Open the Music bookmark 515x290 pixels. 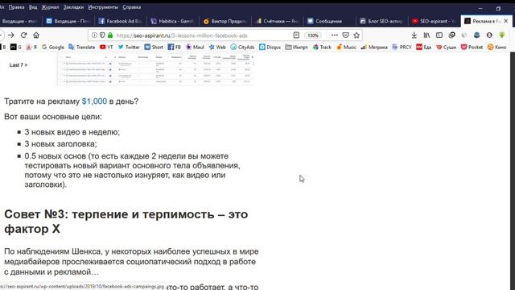click(347, 47)
